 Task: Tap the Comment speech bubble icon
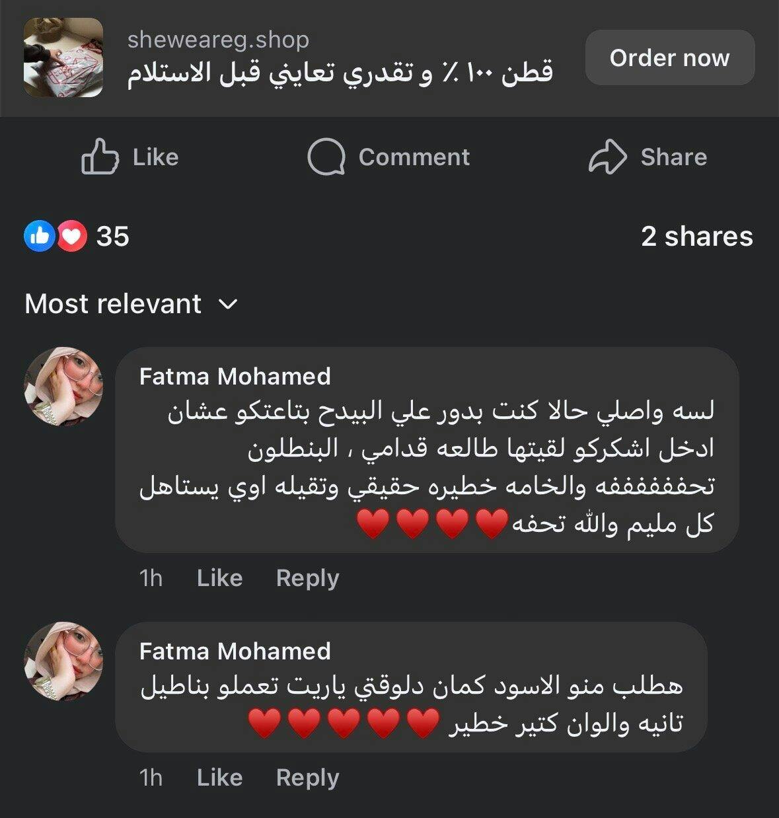point(326,157)
